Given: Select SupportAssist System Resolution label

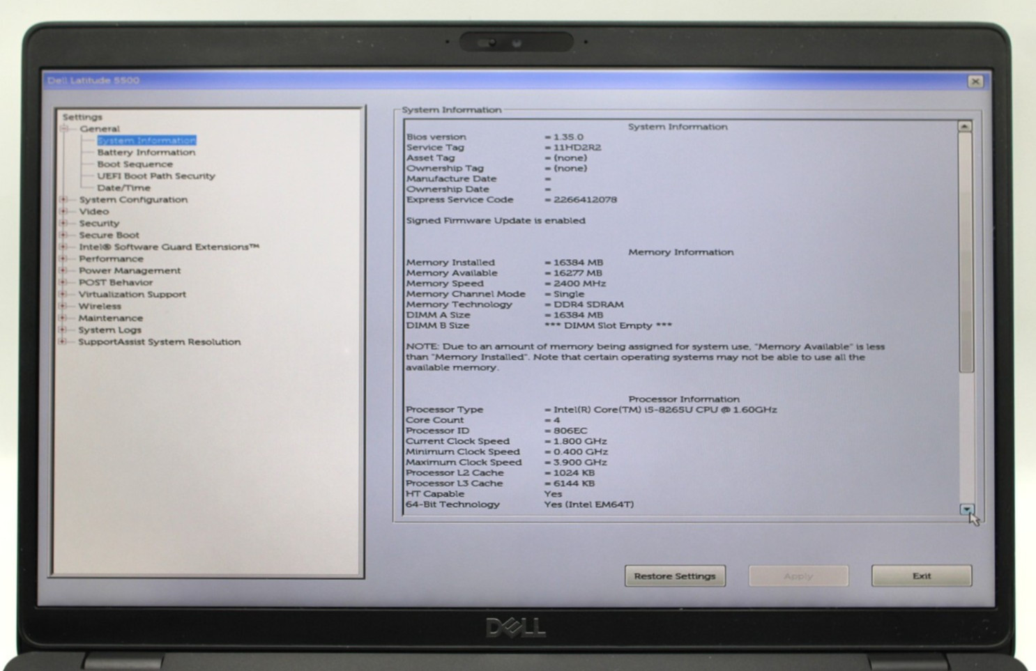Looking at the screenshot, I should (160, 342).
